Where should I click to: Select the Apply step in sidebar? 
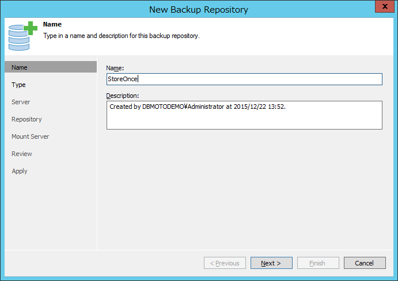20,171
